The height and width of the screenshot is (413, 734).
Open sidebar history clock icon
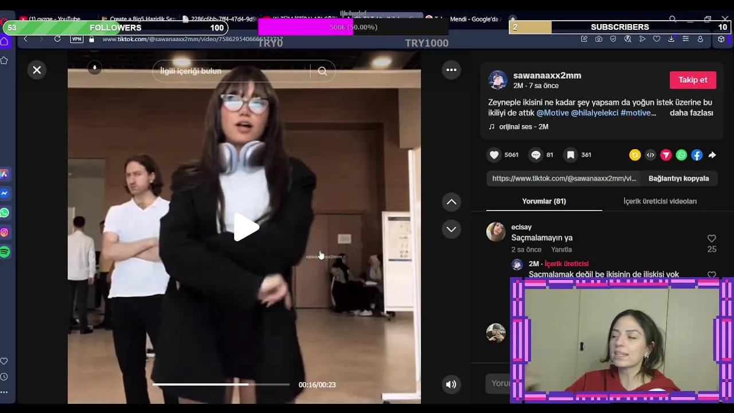[4, 377]
